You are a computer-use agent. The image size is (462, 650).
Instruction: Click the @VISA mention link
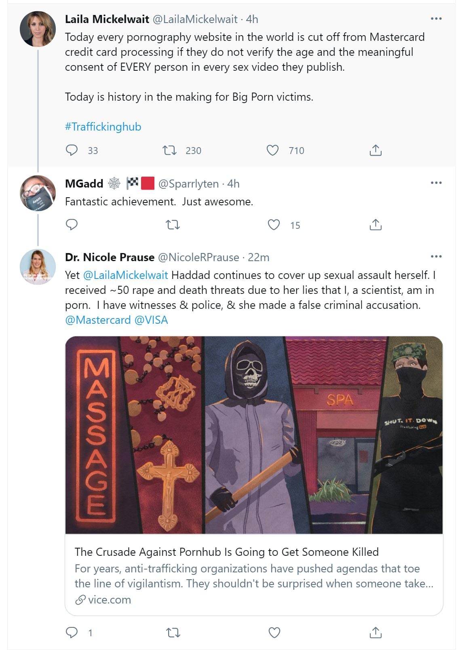click(x=151, y=320)
